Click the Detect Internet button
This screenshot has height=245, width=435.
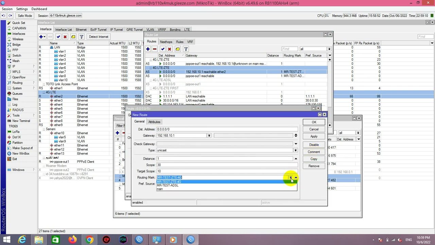99,37
